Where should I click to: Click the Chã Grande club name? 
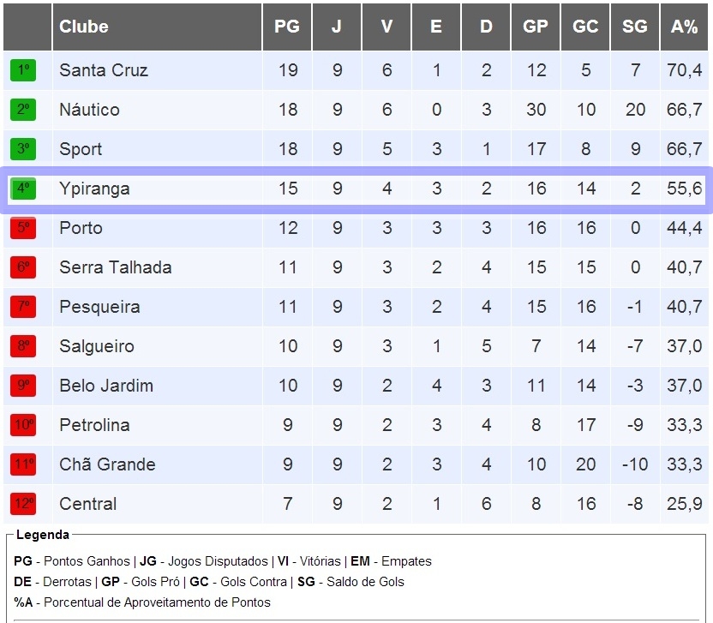coord(107,464)
